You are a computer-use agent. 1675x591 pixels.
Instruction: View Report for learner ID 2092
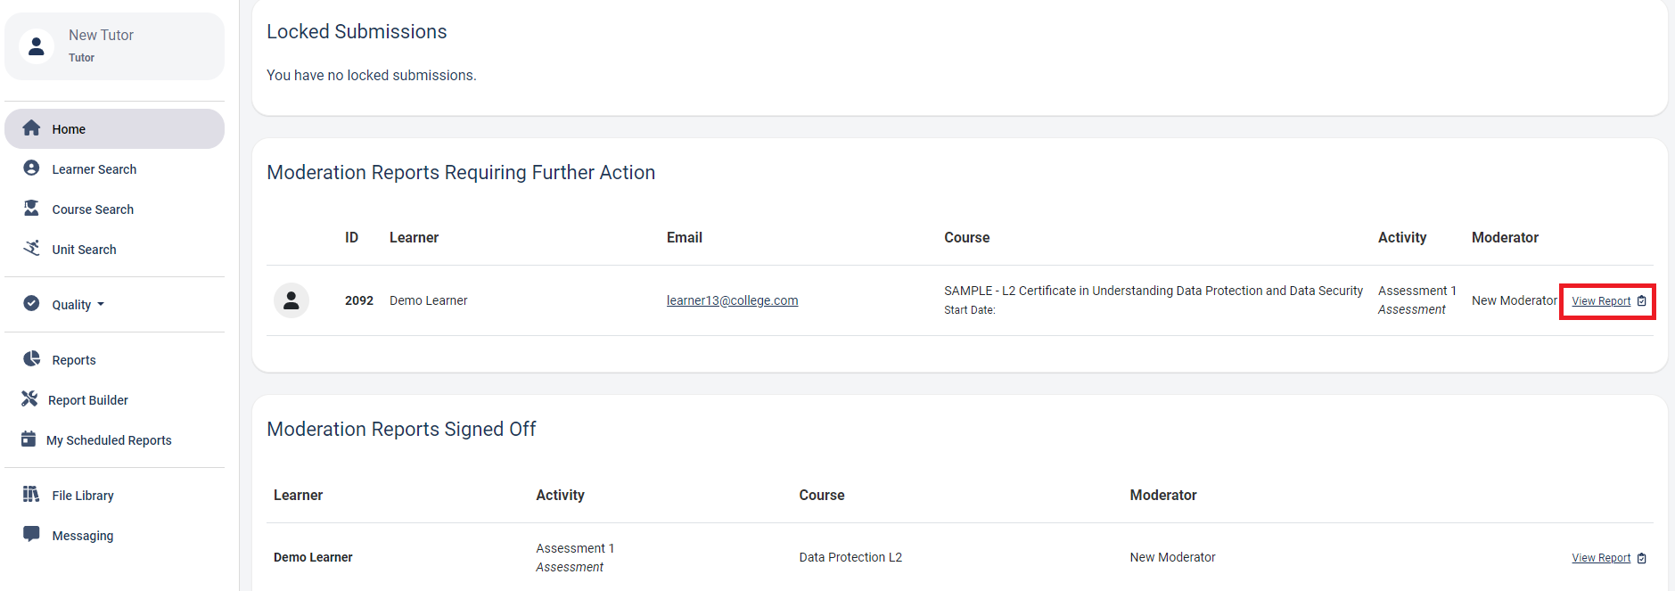tap(1601, 301)
